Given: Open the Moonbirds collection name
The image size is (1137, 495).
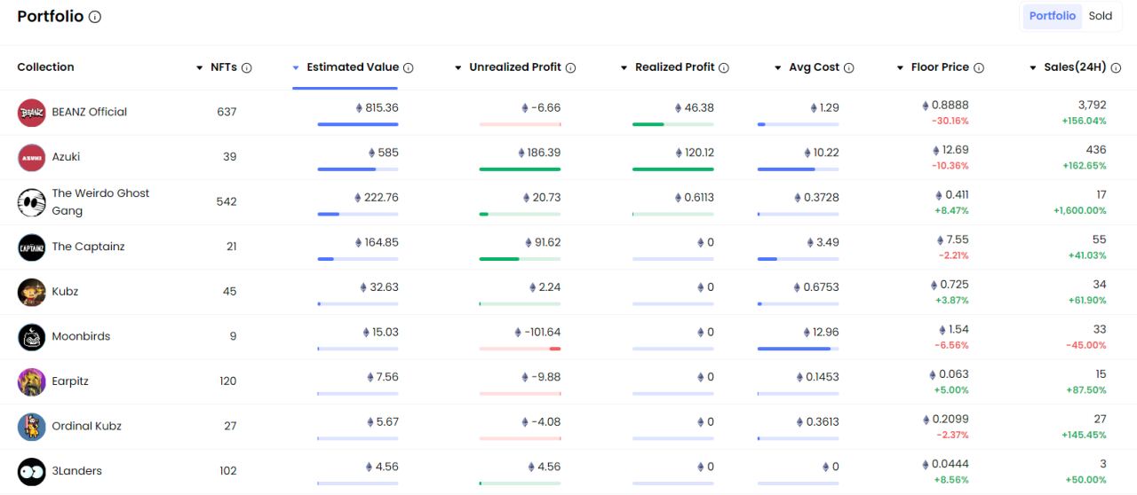Looking at the screenshot, I should 81,336.
